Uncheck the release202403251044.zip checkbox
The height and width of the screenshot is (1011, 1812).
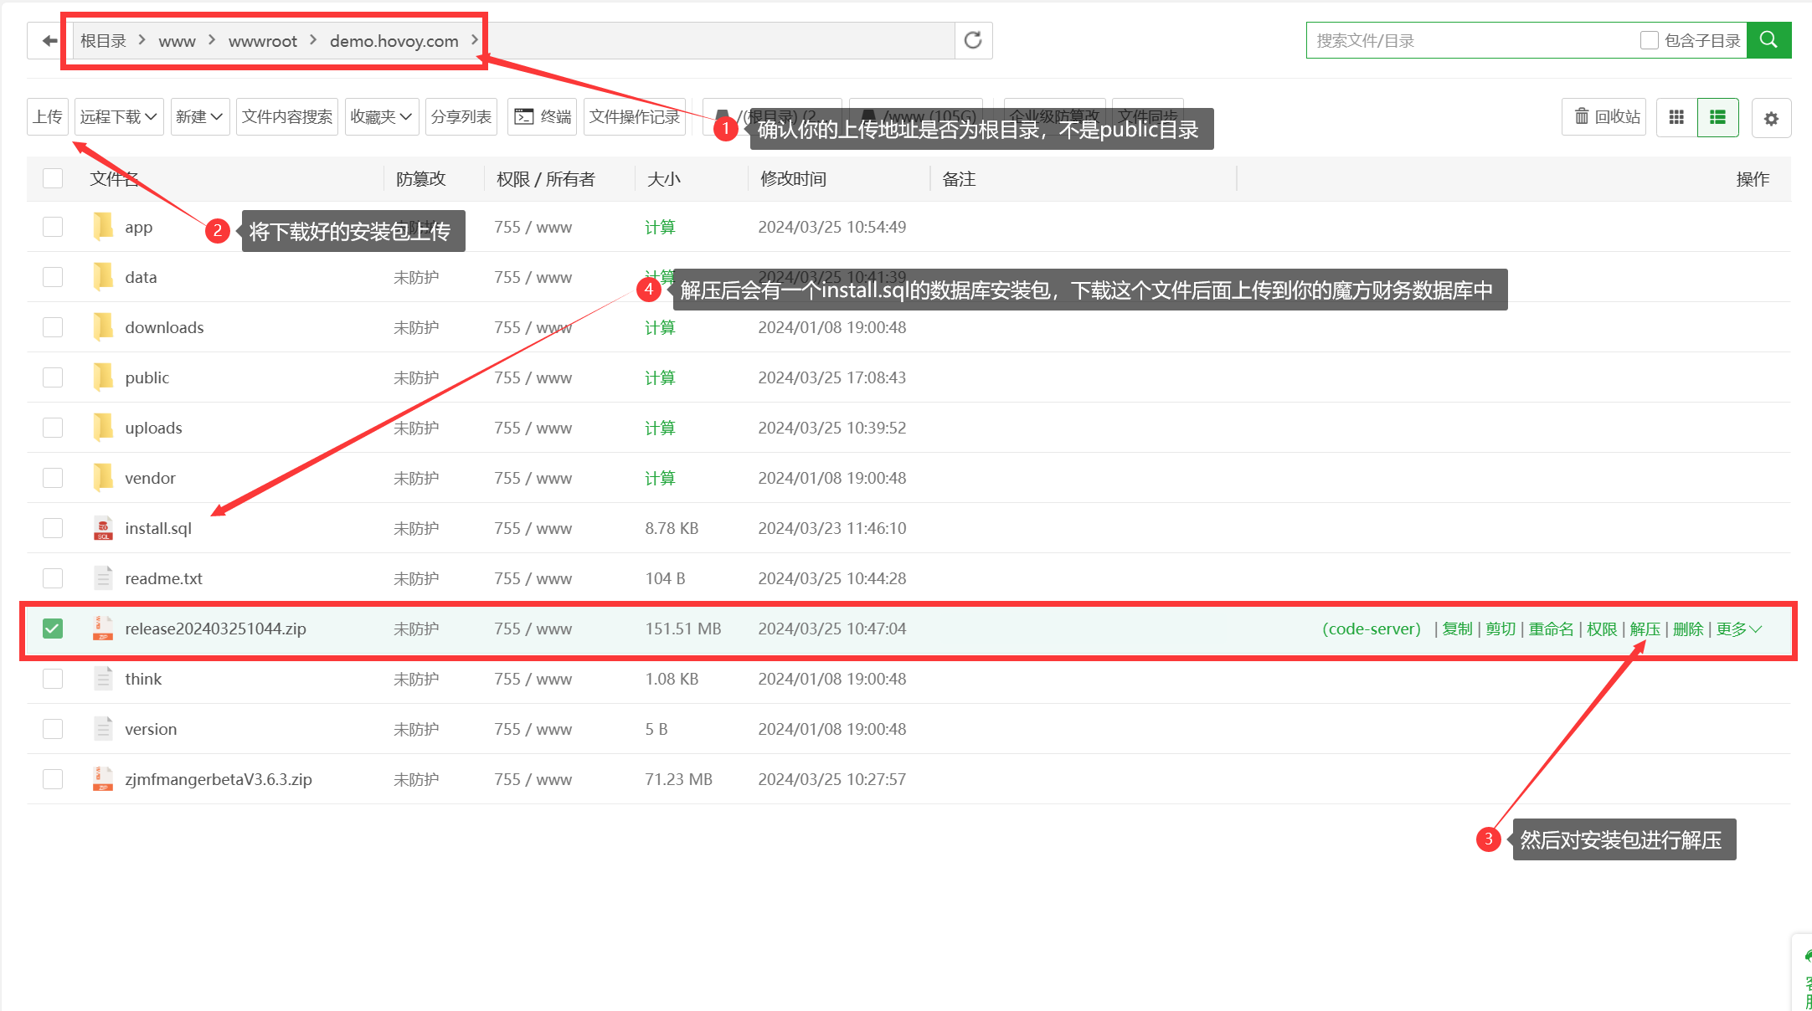point(53,629)
